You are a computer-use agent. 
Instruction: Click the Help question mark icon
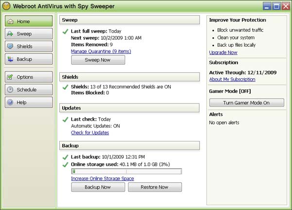[11, 103]
